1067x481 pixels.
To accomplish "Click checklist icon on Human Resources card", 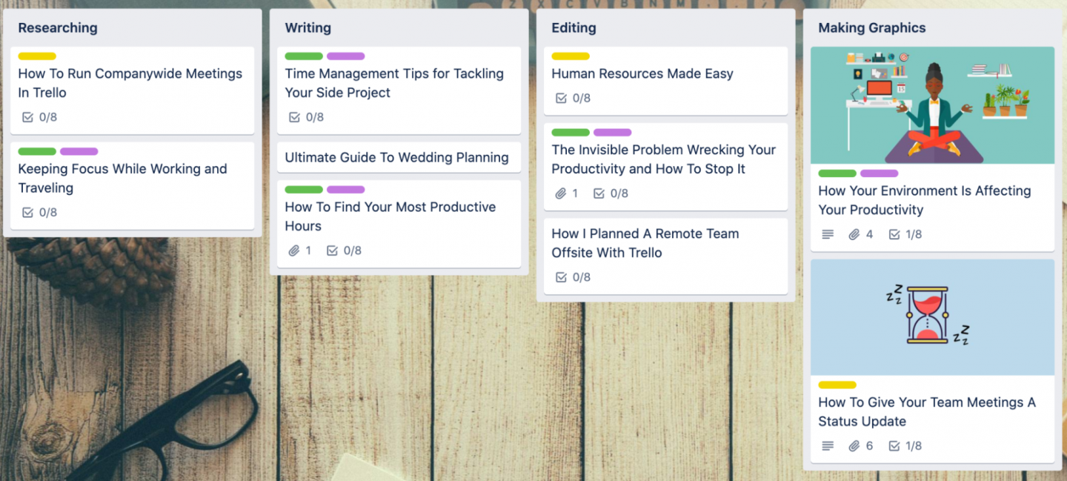I will pos(562,98).
